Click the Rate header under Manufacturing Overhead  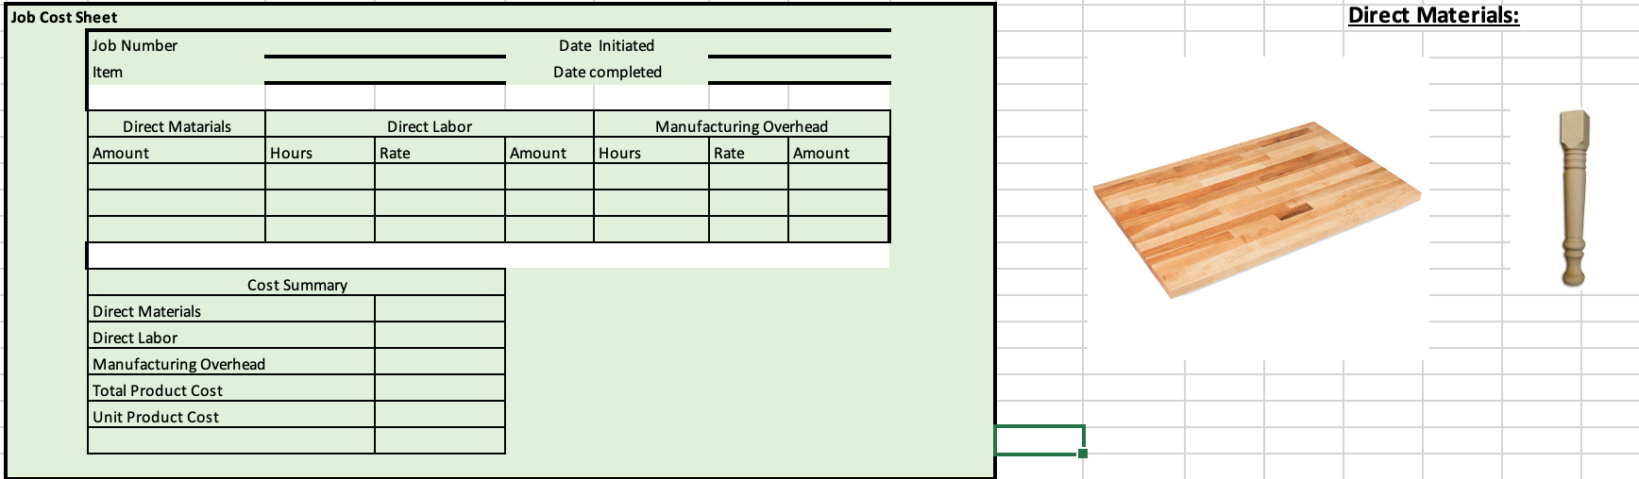(x=749, y=153)
